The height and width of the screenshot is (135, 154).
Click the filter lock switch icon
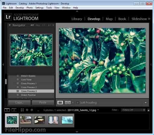[148, 110]
